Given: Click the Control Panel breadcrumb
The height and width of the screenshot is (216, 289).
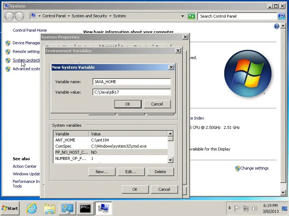Looking at the screenshot, I should click(x=54, y=16).
